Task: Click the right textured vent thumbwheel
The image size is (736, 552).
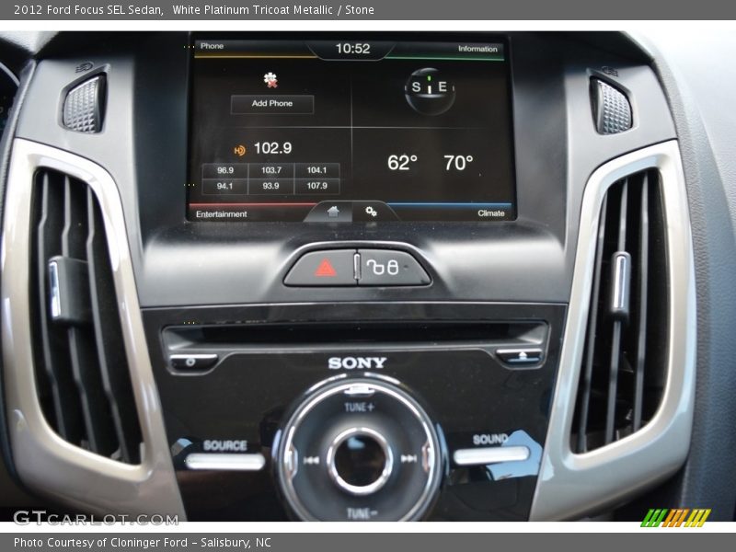Action: (611, 107)
